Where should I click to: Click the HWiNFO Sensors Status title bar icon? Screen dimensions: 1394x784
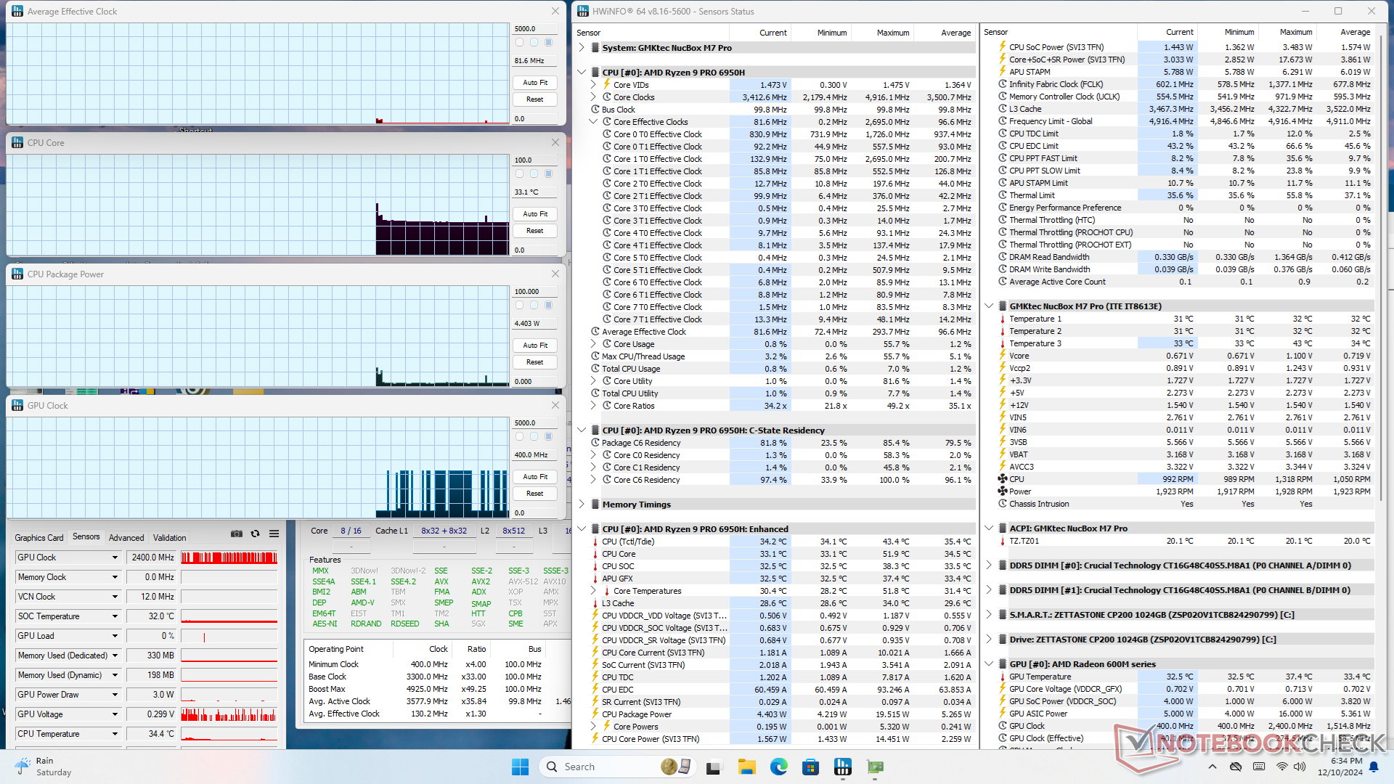582,11
